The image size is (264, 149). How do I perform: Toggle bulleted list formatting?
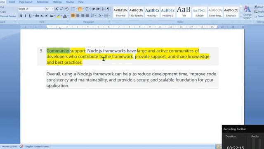[x=73, y=9]
